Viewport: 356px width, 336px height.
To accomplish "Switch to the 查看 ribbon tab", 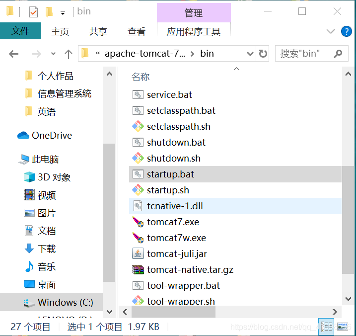I will [136, 31].
